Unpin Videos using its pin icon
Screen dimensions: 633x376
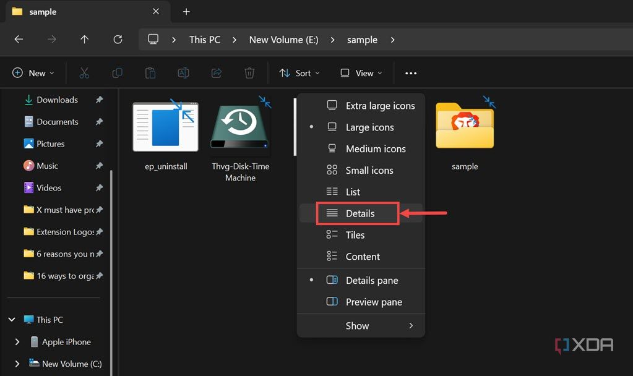click(99, 187)
